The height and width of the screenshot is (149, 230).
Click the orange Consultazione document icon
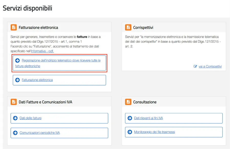point(128,102)
